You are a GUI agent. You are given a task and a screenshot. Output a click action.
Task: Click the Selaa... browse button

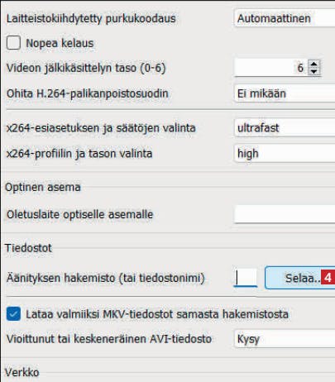[300, 278]
